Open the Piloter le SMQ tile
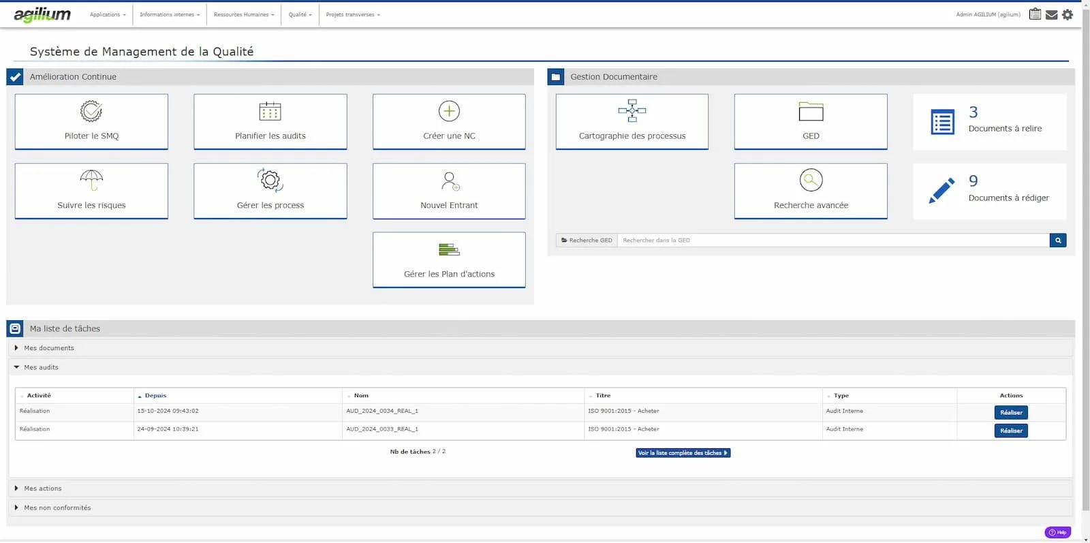Viewport: 1090px width, 543px height. 91,121
